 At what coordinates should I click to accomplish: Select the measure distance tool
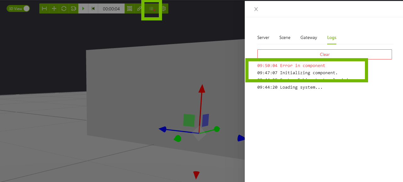tap(44, 8)
